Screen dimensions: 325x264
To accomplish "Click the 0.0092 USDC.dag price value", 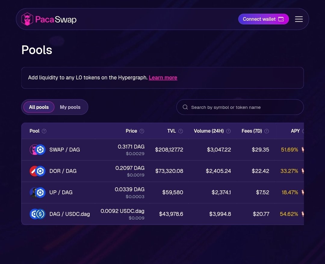I will click(x=122, y=211).
